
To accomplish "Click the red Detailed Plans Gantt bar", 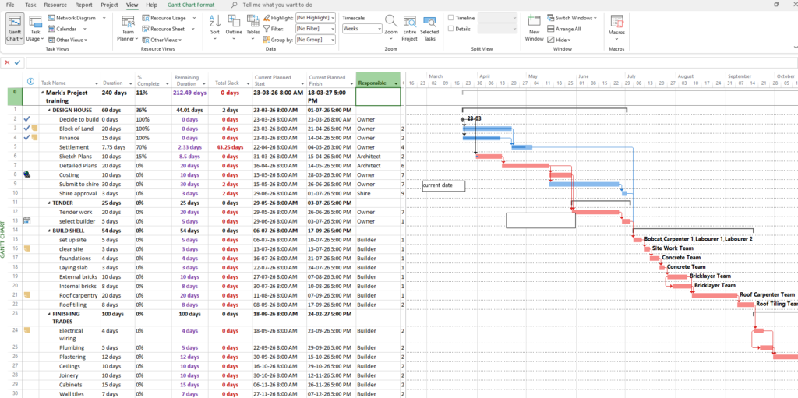I will [526, 165].
